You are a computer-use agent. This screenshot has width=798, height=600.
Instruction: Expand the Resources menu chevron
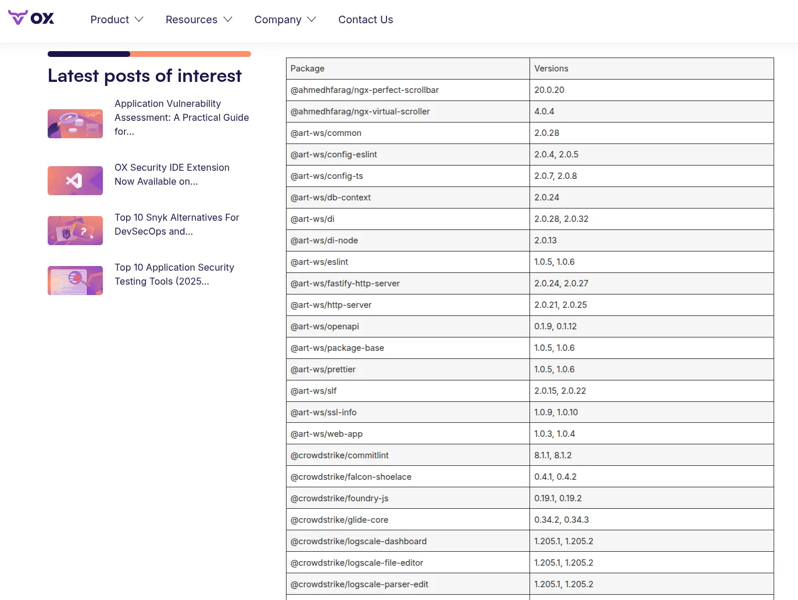(228, 19)
